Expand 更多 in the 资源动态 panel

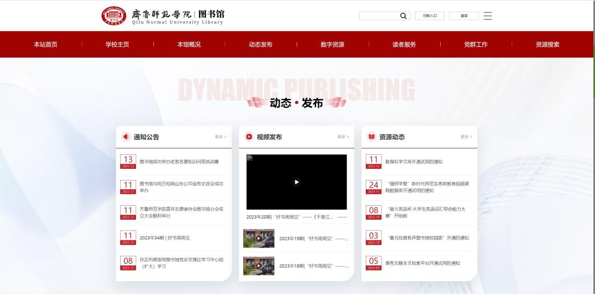coord(466,137)
